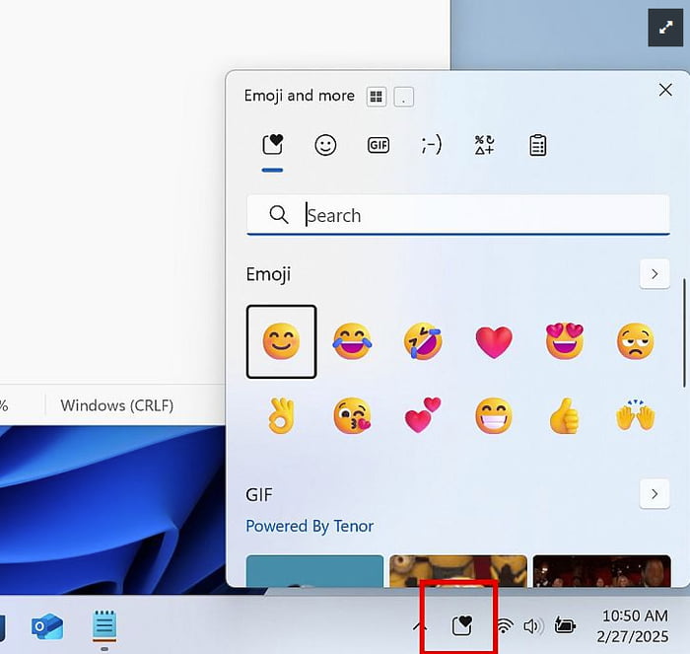Click the emoji panel vertical scrollbar
This screenshot has height=654, width=690.
684,333
